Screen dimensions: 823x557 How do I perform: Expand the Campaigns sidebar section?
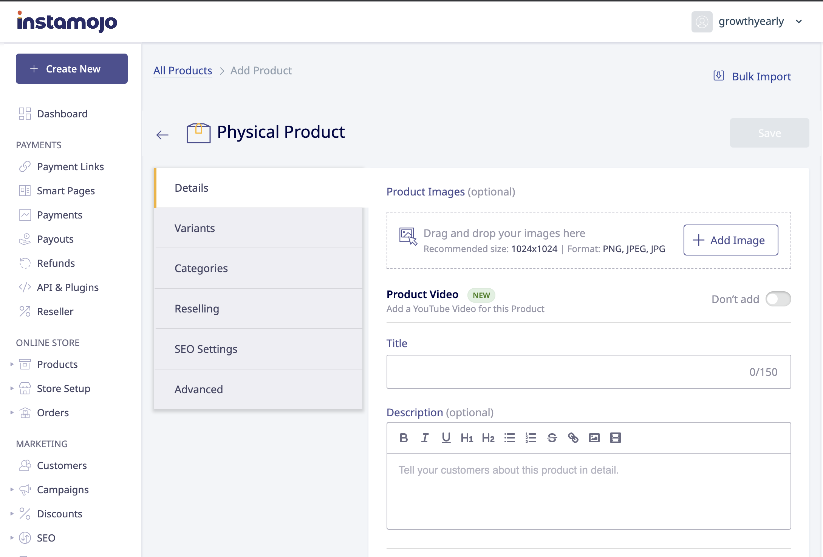pyautogui.click(x=12, y=489)
